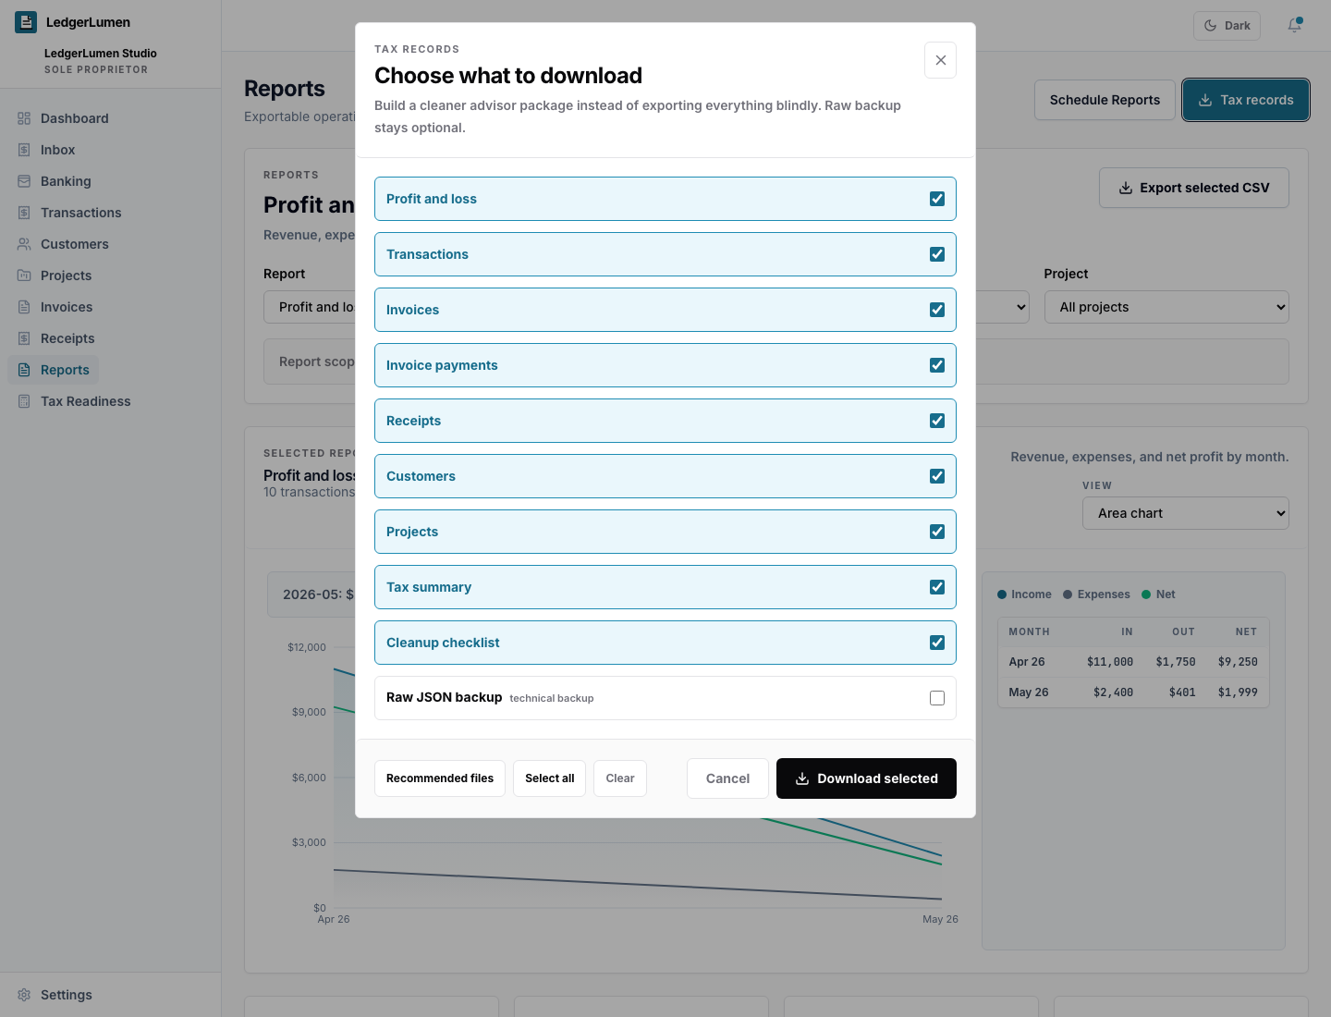
Task: Click the May 26 table row
Action: [1133, 692]
